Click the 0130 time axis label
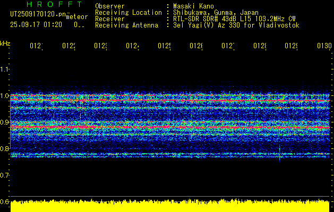 [x=324, y=46]
